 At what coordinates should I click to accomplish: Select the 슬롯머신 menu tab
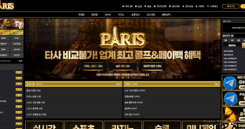[135, 15]
